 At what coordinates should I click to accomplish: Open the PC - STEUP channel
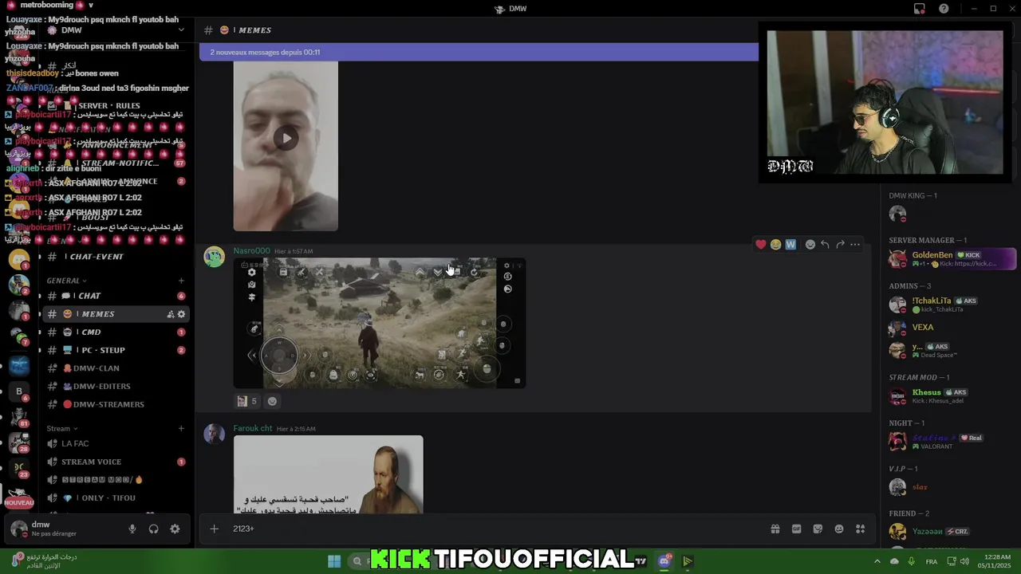116,350
